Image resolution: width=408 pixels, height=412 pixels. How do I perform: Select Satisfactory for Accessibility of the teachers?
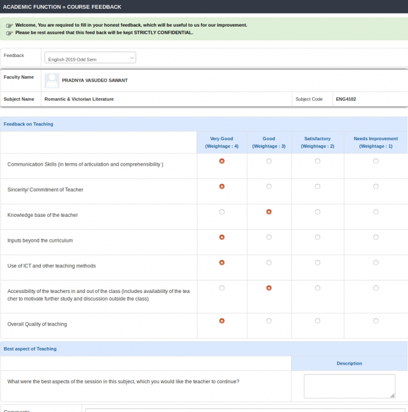(318, 288)
